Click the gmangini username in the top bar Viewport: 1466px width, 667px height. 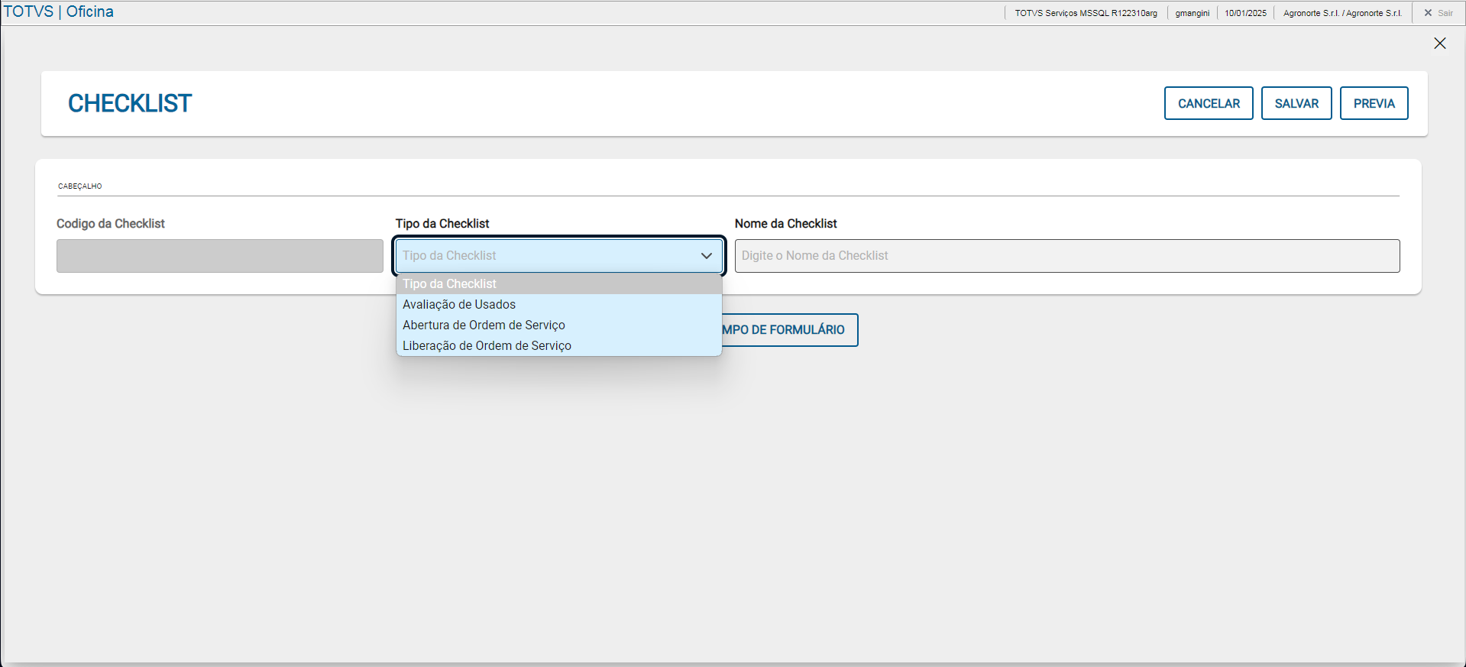click(x=1192, y=13)
